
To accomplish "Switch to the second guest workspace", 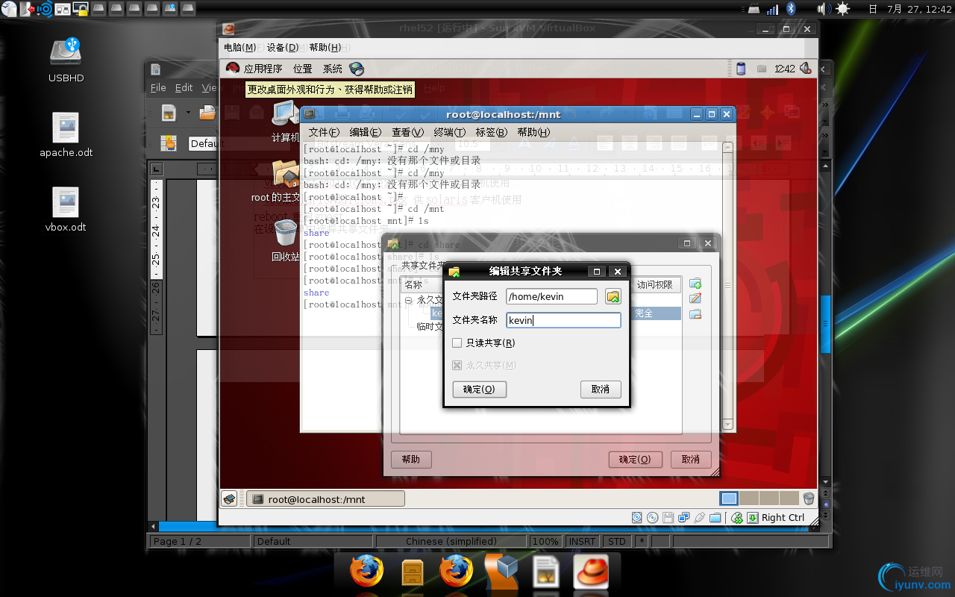I will click(749, 498).
